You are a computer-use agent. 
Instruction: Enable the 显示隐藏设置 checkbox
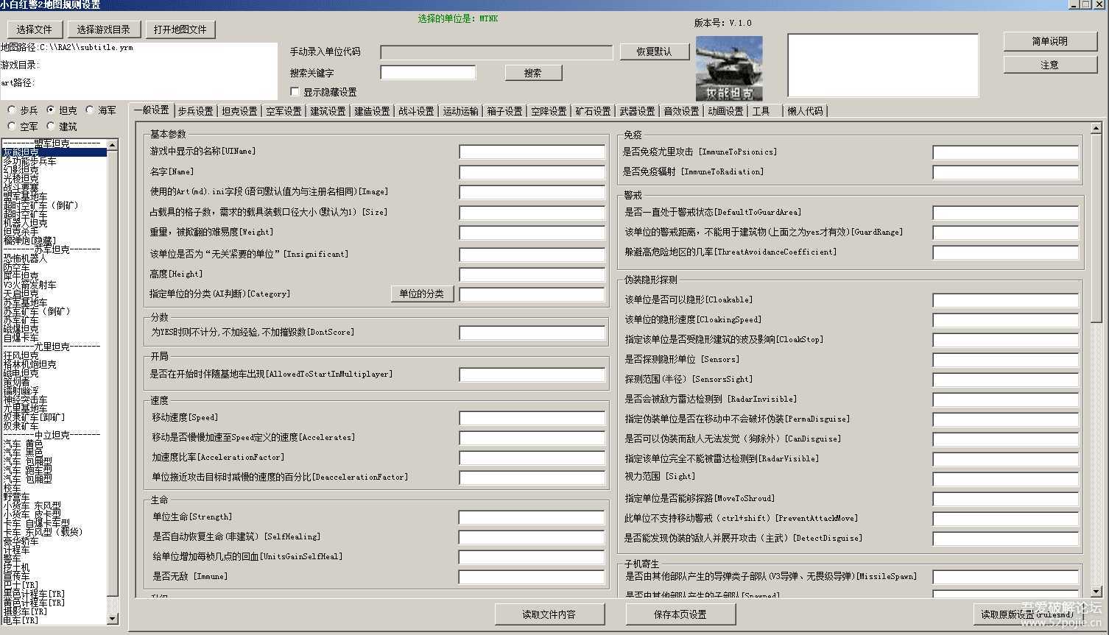(295, 92)
